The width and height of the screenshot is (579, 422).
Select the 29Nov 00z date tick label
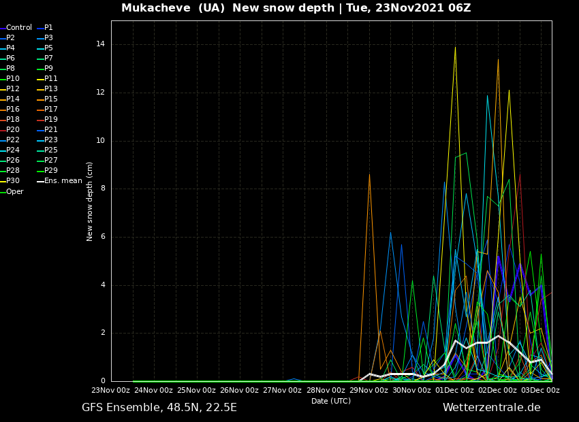pyautogui.click(x=369, y=391)
